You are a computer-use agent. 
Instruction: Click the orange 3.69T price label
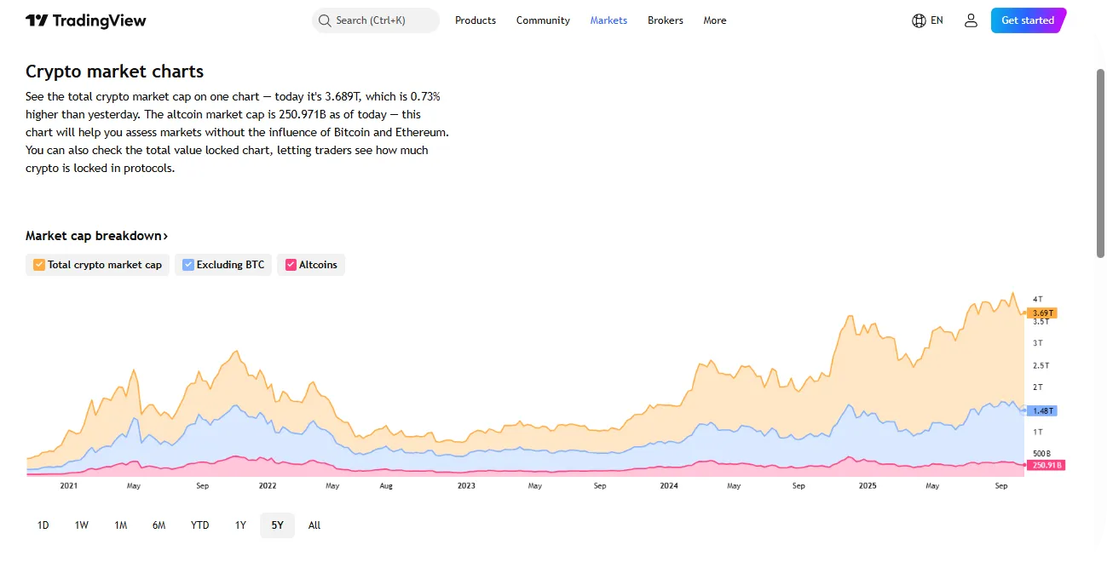[1042, 313]
